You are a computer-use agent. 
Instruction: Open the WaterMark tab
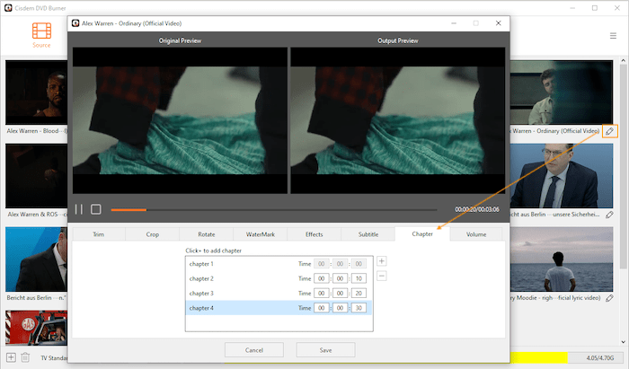tap(260, 234)
